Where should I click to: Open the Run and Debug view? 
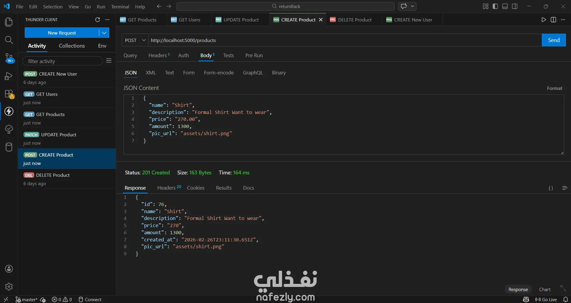click(x=9, y=76)
